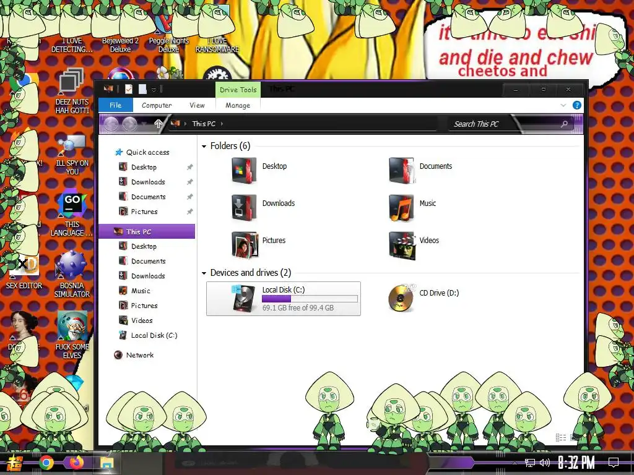
Task: Click the 8:32 PM taskbar clock
Action: point(576,463)
